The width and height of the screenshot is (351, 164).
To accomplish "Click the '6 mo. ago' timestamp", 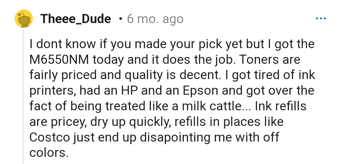I will (x=155, y=19).
